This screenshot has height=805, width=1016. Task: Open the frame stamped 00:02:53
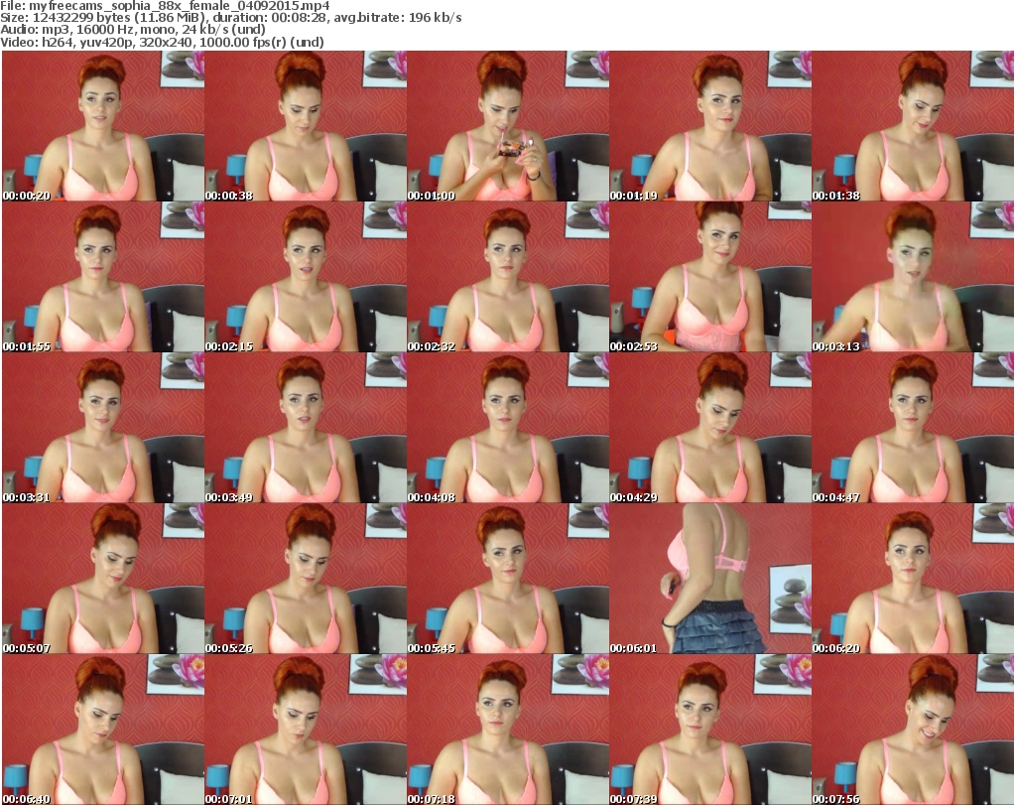(x=709, y=277)
